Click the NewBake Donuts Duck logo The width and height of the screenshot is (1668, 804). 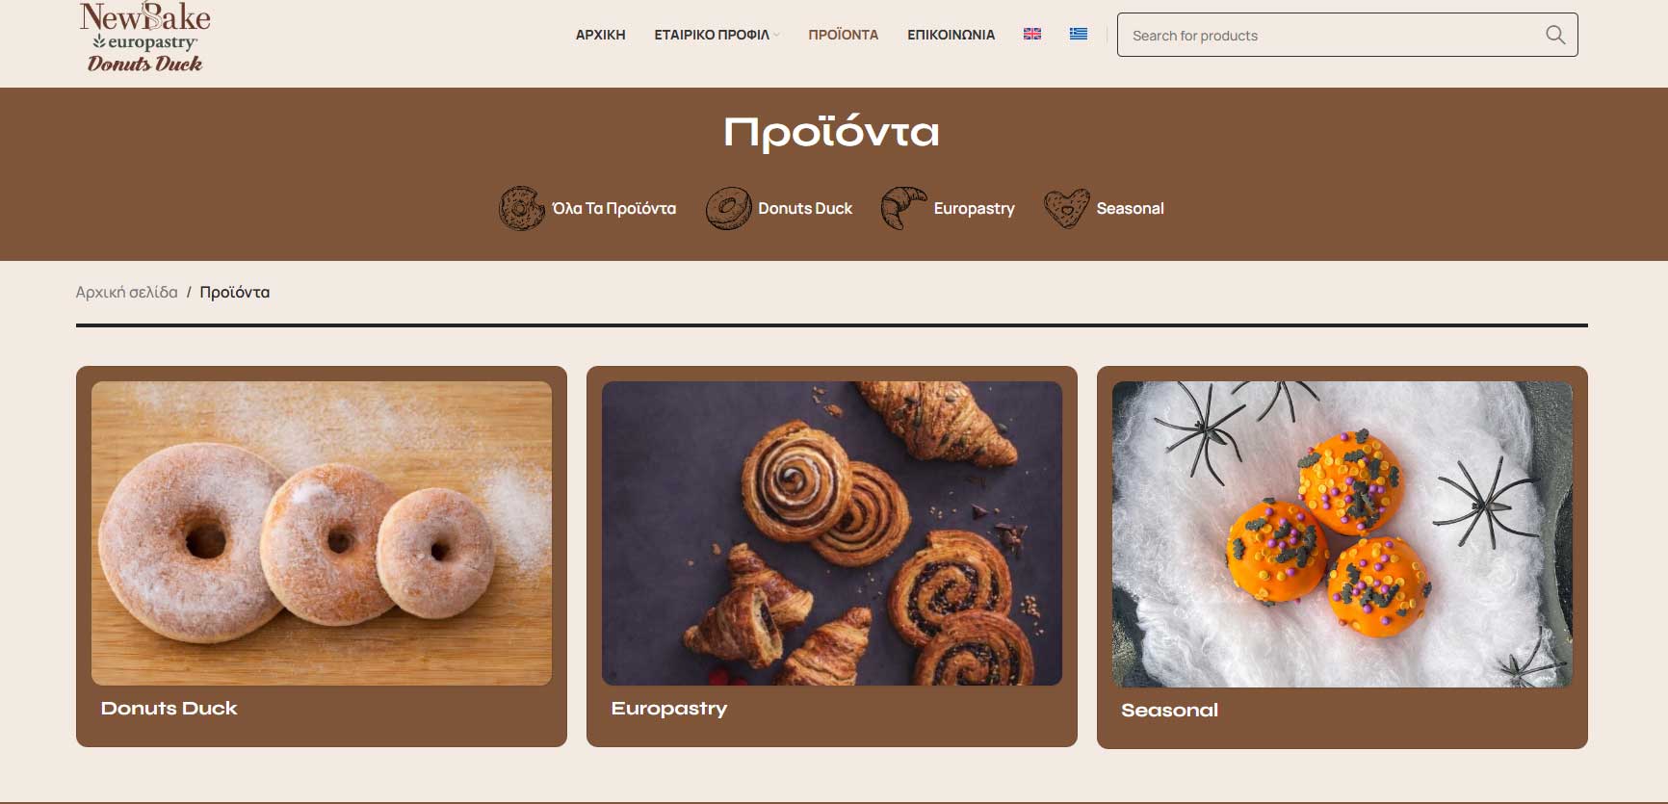(145, 38)
